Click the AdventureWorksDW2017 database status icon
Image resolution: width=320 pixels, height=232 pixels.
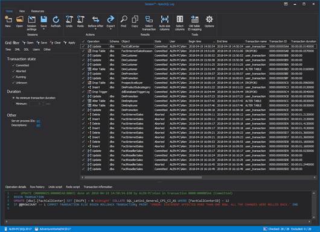[x=37, y=229]
